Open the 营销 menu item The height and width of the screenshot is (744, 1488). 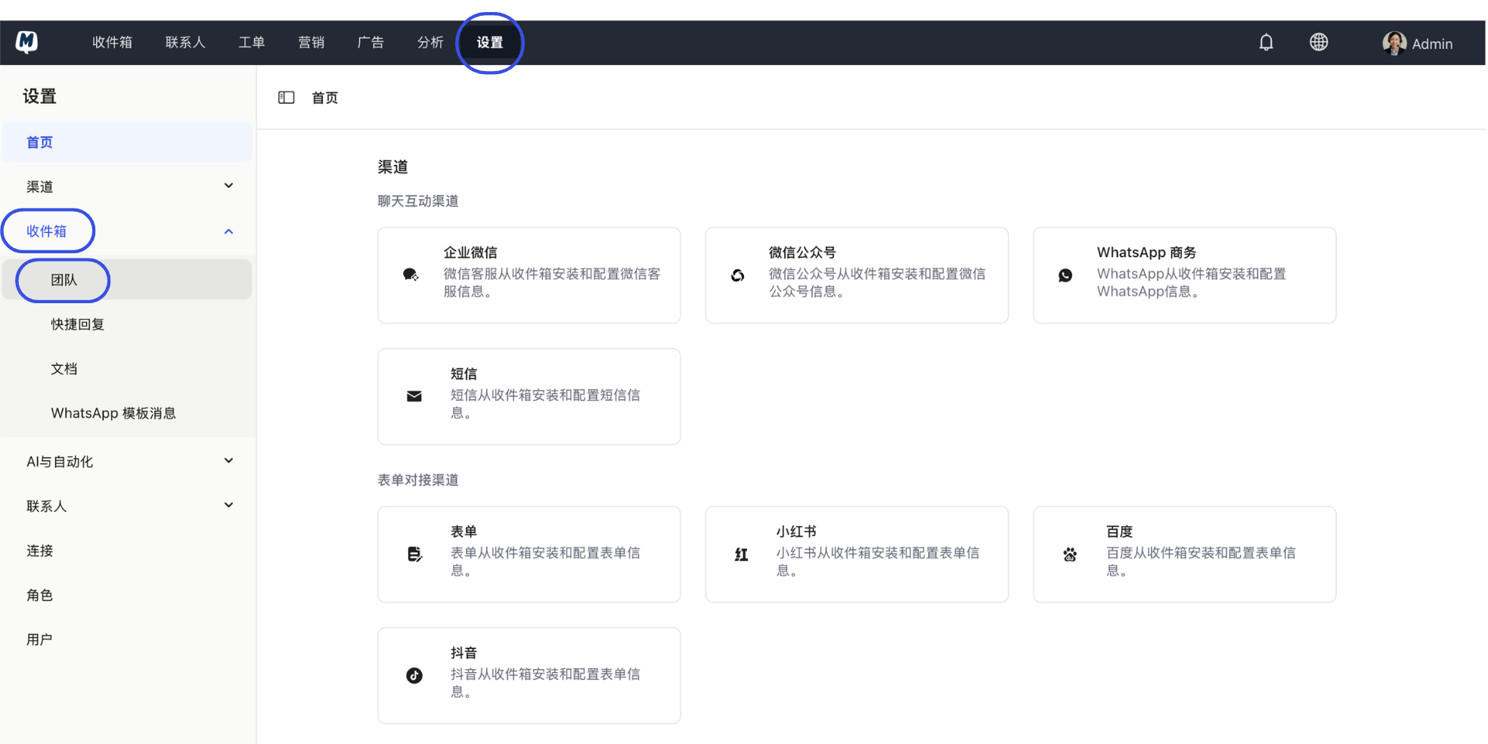click(x=311, y=42)
